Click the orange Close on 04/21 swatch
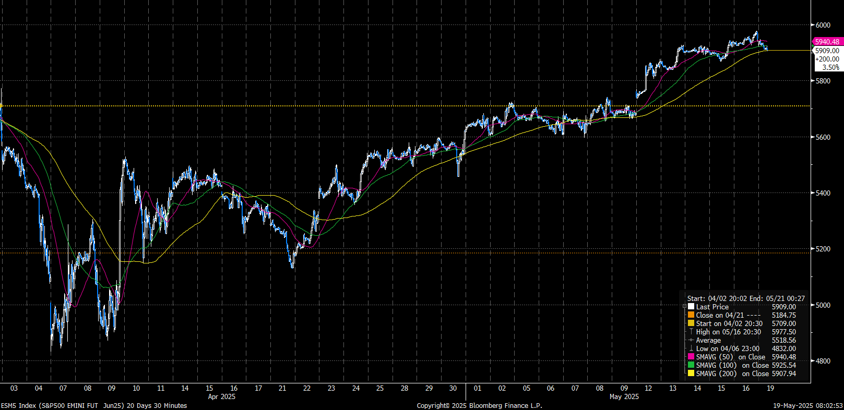The height and width of the screenshot is (410, 844). pyautogui.click(x=691, y=315)
